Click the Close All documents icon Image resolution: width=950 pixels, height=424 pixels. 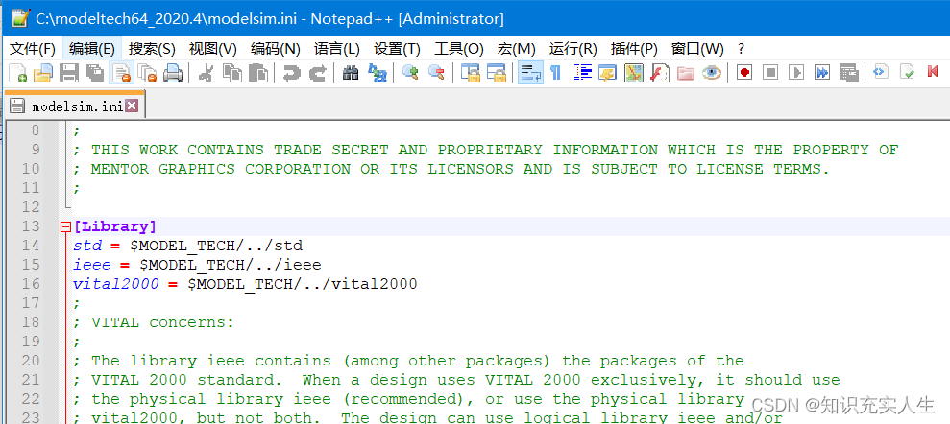coord(147,73)
